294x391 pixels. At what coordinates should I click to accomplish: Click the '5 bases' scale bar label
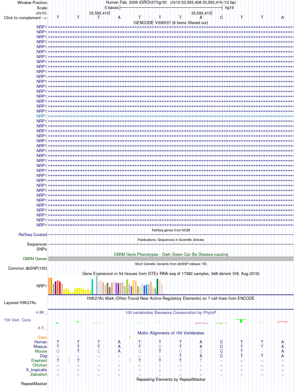coord(111,7)
